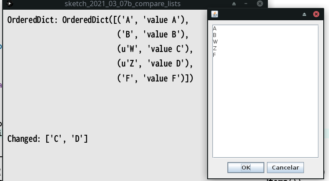Close the Java list dialog
Viewport: 329px width, 181px height.
316,14
